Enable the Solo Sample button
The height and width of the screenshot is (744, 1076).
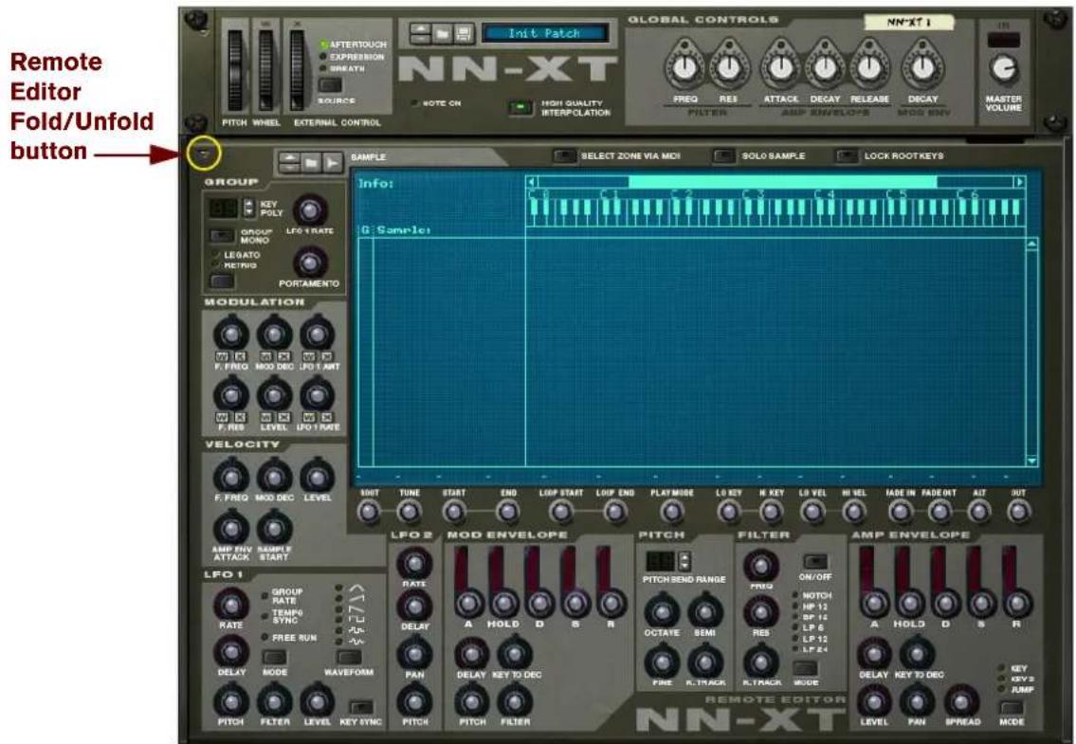(x=724, y=155)
